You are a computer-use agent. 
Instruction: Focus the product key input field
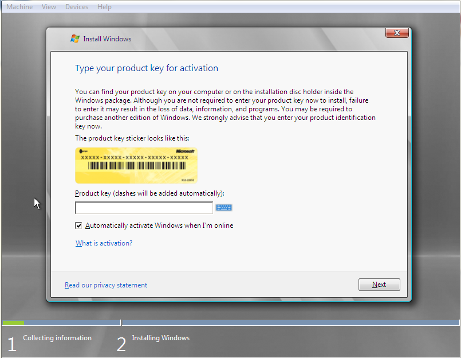tap(144, 208)
